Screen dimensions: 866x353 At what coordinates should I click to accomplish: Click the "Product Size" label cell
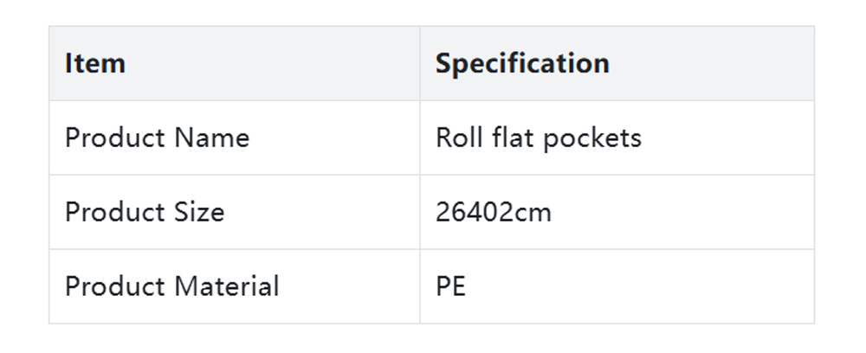[145, 213]
